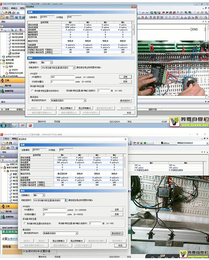Click New project icon in upper GX Works2 window
The width and height of the screenshot is (209, 260).
[2, 13]
